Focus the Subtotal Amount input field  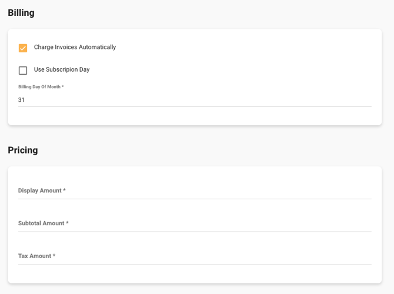195,223
